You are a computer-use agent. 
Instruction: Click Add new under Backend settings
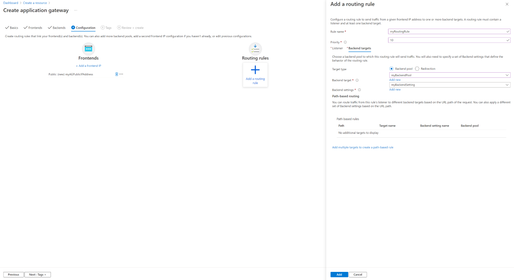pyautogui.click(x=395, y=89)
